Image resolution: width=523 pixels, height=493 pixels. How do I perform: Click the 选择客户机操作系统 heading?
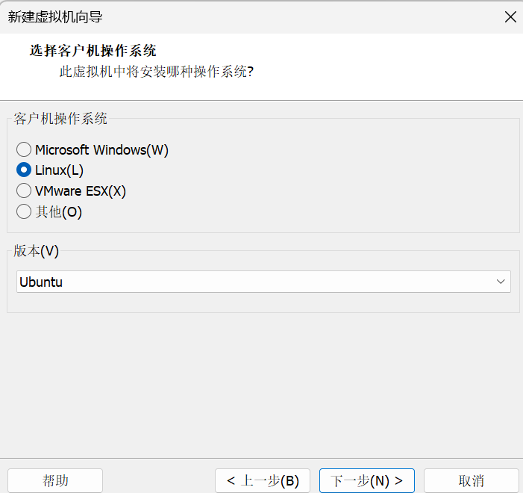pos(93,52)
